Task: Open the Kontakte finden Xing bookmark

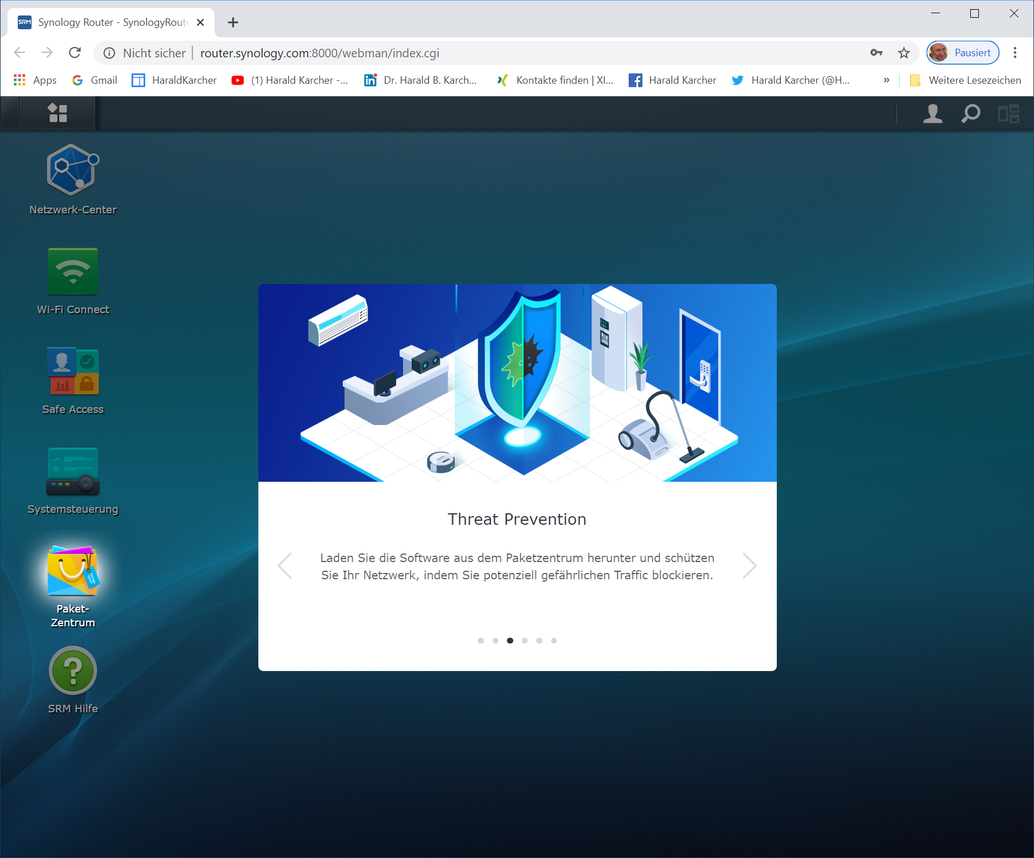Action: (555, 80)
